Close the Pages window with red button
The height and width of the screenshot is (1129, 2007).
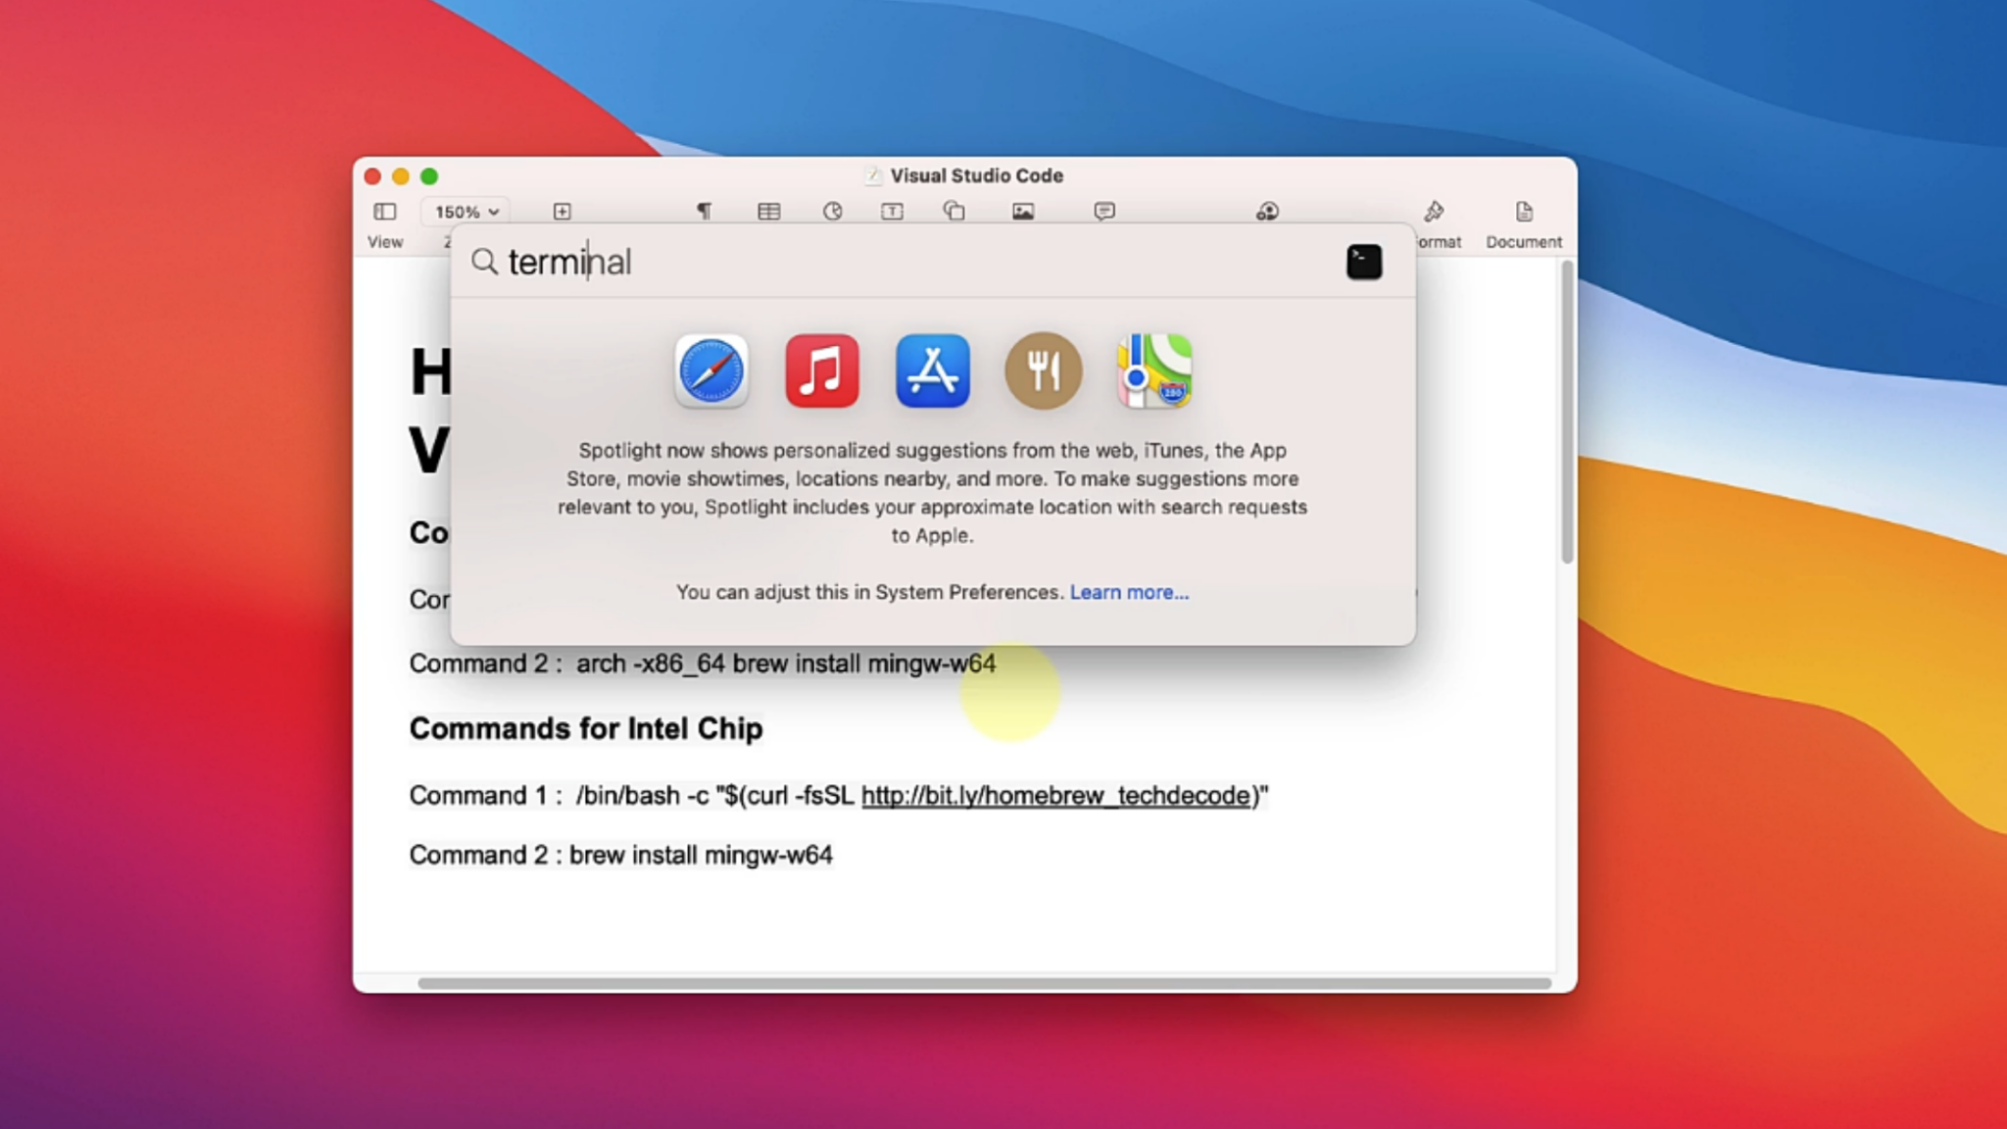pyautogui.click(x=372, y=176)
